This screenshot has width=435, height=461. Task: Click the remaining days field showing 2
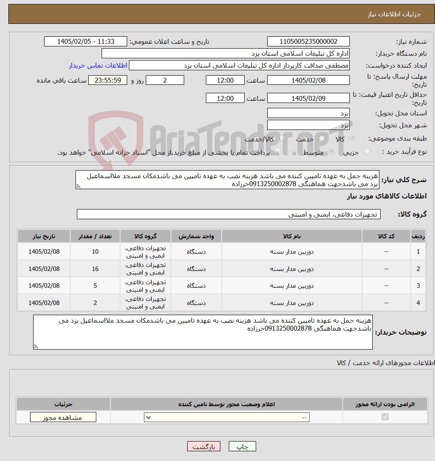pyautogui.click(x=165, y=80)
